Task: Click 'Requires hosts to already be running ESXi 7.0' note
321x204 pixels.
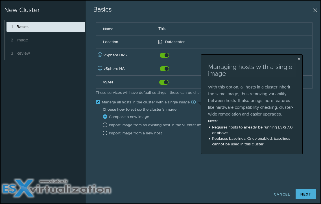Action: (252, 130)
